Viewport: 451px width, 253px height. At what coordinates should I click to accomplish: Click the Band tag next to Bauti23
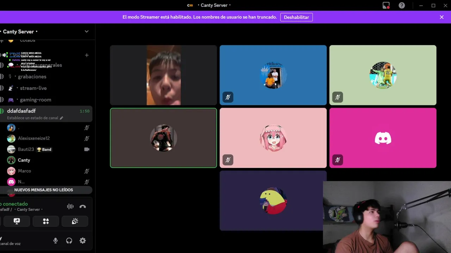pos(44,149)
